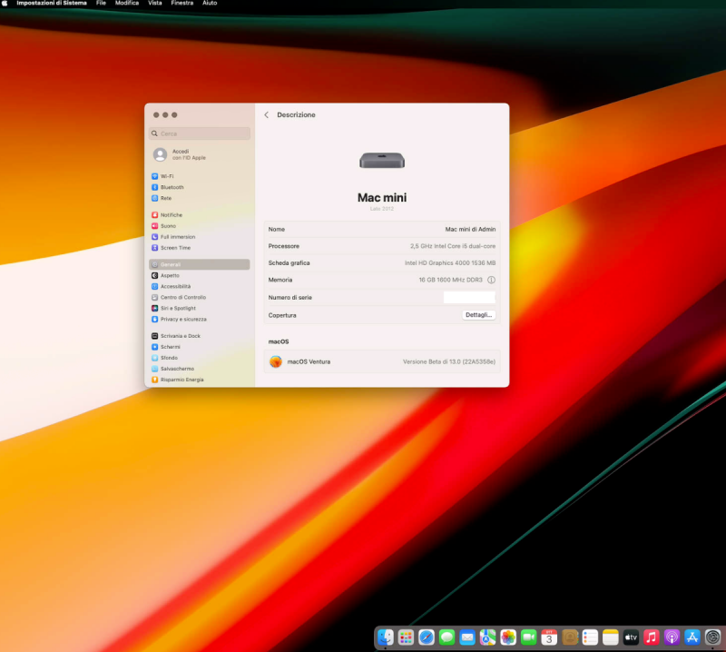Open the Vista menu
The image size is (726, 652).
coord(155,4)
